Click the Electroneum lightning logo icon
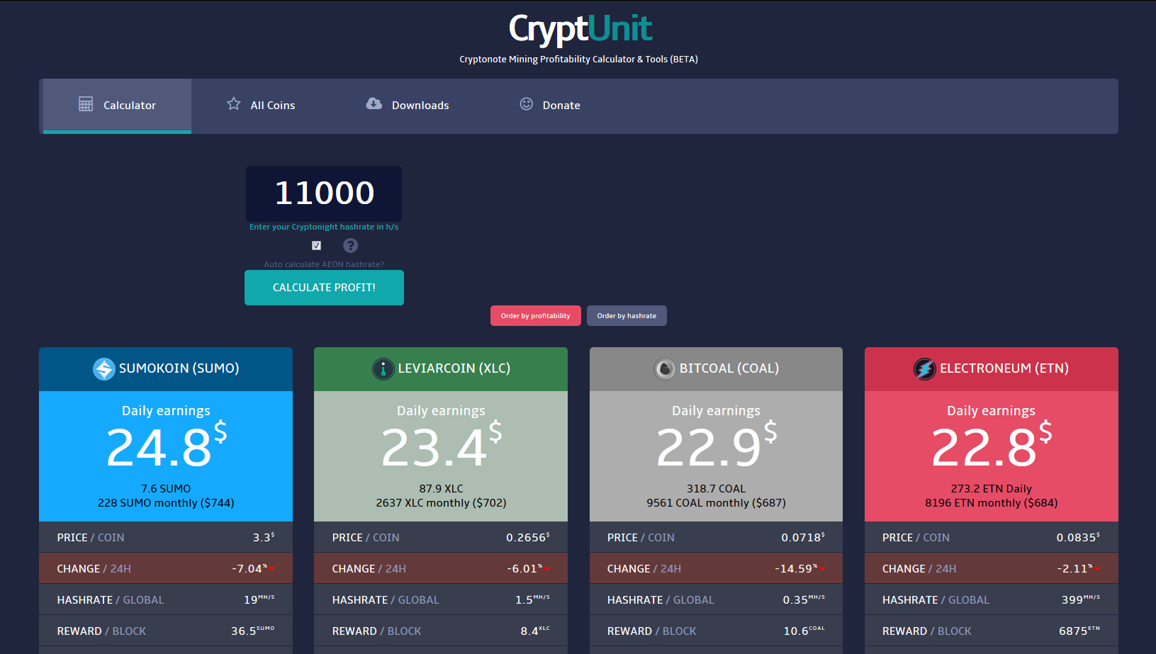Image resolution: width=1156 pixels, height=654 pixels. (x=924, y=368)
